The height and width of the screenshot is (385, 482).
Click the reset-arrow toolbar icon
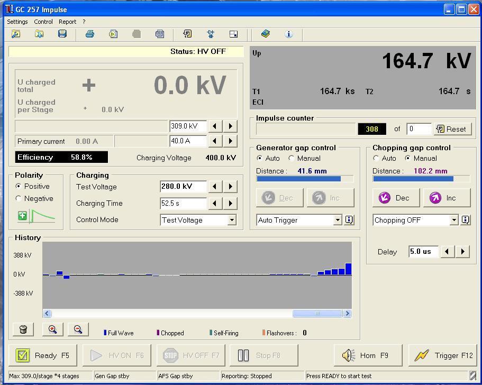tap(187, 34)
